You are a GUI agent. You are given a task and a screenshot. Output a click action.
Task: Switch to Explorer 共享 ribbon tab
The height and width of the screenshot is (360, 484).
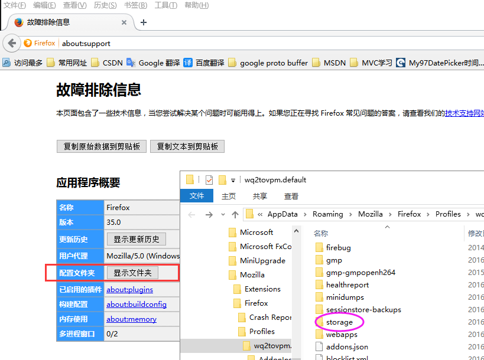click(x=260, y=197)
